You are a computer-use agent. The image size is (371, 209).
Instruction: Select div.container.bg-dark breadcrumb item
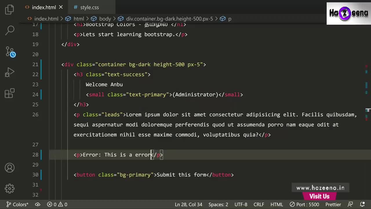coord(170,19)
